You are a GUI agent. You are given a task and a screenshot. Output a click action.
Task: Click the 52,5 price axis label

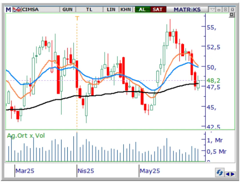(213, 47)
